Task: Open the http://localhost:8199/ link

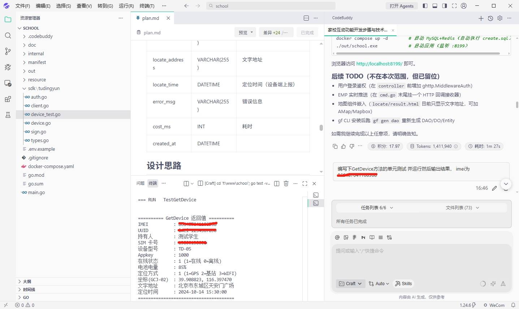Action: coord(379,64)
